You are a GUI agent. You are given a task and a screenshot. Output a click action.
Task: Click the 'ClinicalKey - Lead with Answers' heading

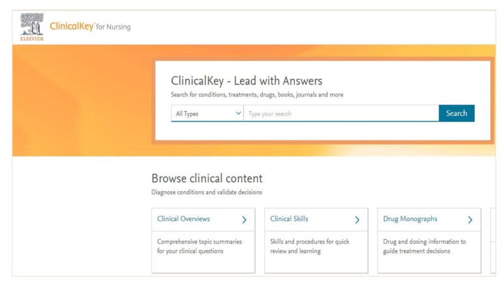(247, 82)
